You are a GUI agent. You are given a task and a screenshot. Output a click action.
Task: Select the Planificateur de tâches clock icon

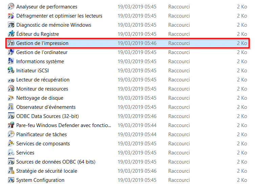pyautogui.click(x=11, y=135)
